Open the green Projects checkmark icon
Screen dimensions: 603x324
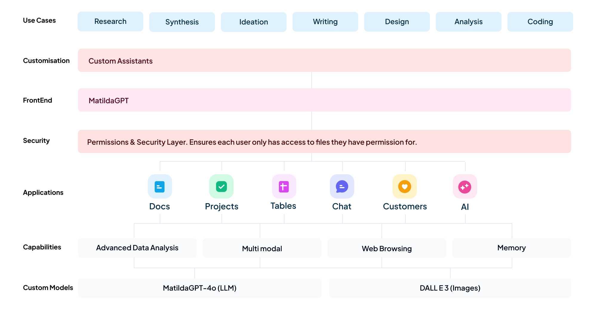[221, 186]
